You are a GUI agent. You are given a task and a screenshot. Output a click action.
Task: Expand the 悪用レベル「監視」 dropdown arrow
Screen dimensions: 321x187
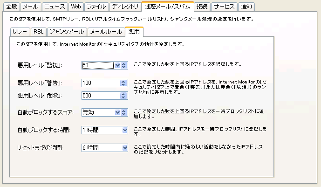coord(117,66)
